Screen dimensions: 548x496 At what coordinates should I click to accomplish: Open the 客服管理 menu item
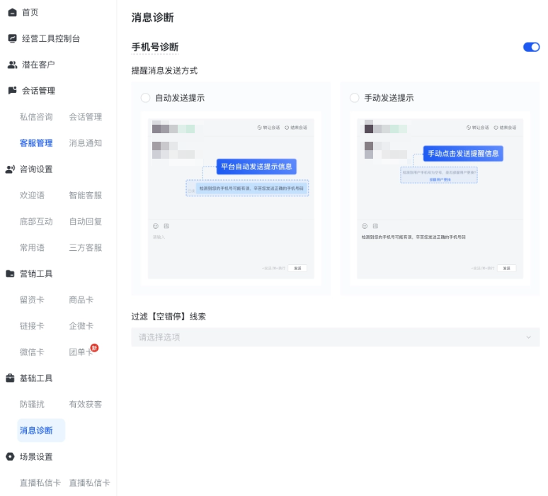(36, 143)
